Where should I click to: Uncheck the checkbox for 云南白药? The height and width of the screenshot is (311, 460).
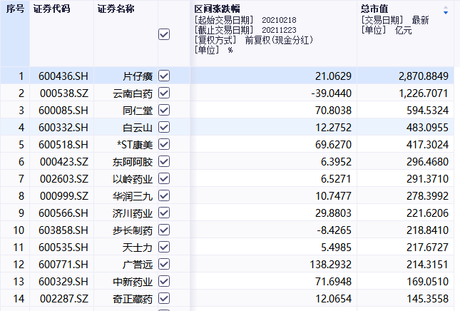tap(164, 93)
